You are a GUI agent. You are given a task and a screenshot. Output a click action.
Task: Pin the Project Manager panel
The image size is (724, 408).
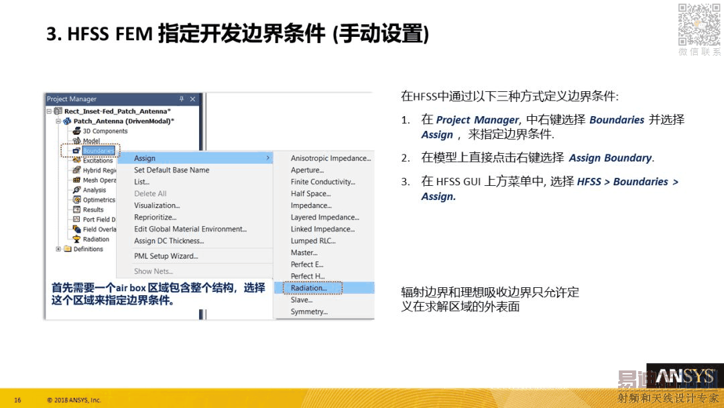coord(182,99)
